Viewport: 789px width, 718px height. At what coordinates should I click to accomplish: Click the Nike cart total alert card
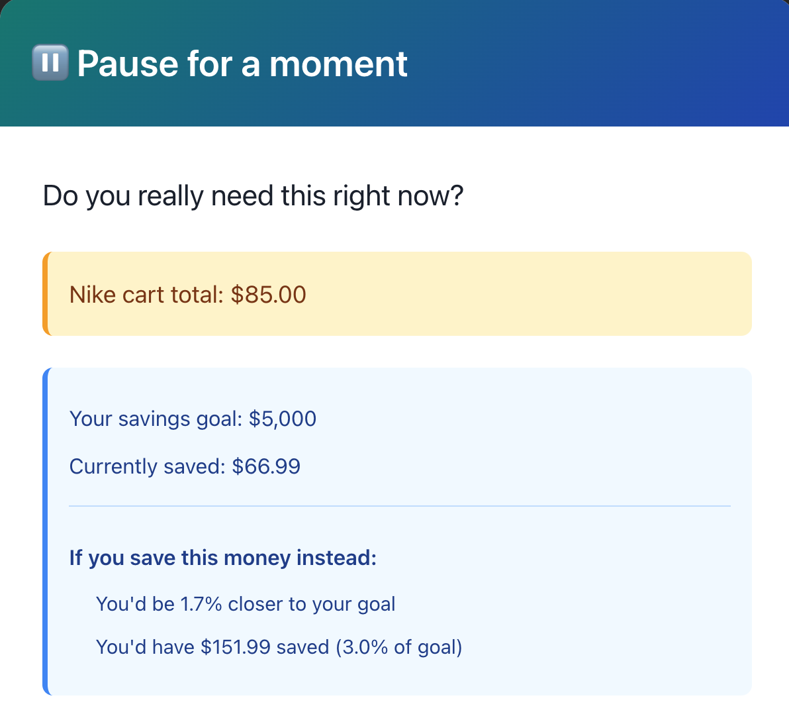(397, 293)
